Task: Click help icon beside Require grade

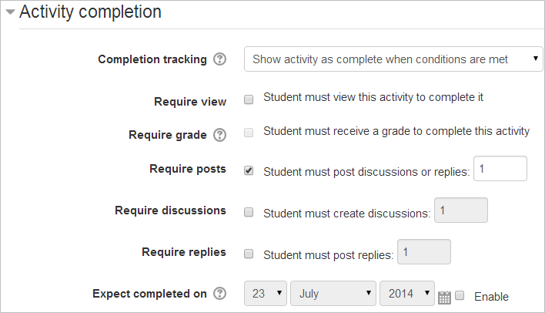Action: (219, 135)
